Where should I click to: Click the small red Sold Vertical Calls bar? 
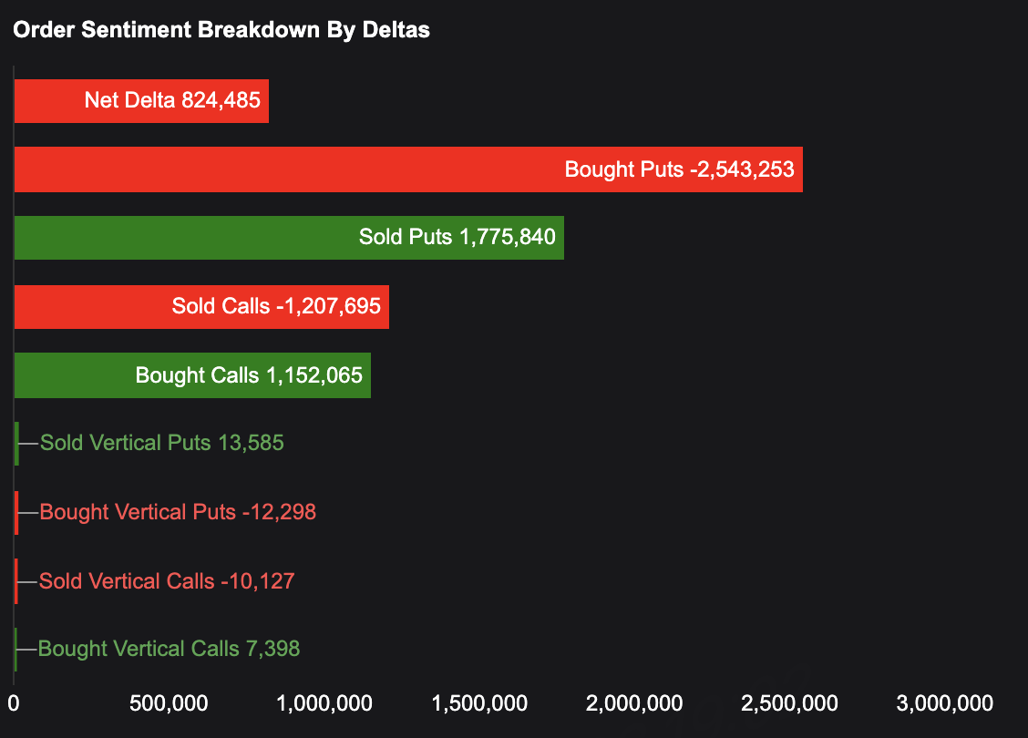(16, 581)
